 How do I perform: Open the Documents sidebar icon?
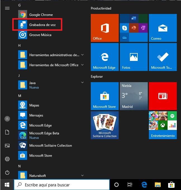(x=7, y=132)
